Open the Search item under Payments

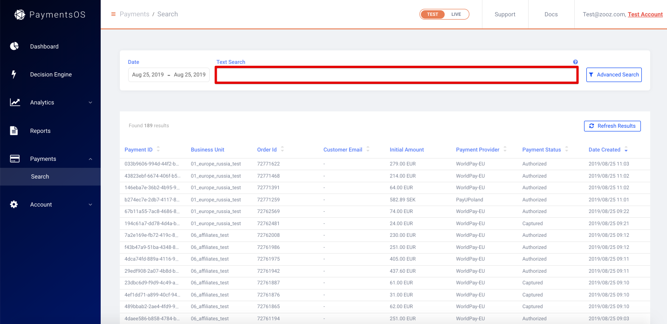[x=40, y=177]
